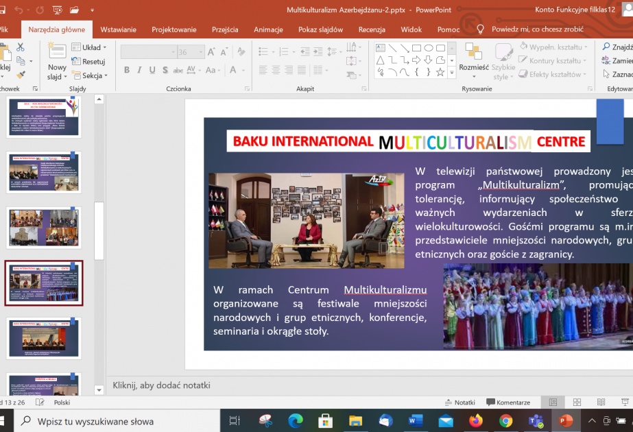
Task: Select the oval shape in gallery
Action: click(429, 48)
